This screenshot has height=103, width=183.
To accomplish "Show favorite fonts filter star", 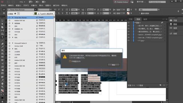I will pyautogui.click(x=15, y=13).
